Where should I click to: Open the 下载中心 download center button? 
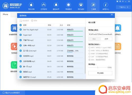click(x=124, y=7)
